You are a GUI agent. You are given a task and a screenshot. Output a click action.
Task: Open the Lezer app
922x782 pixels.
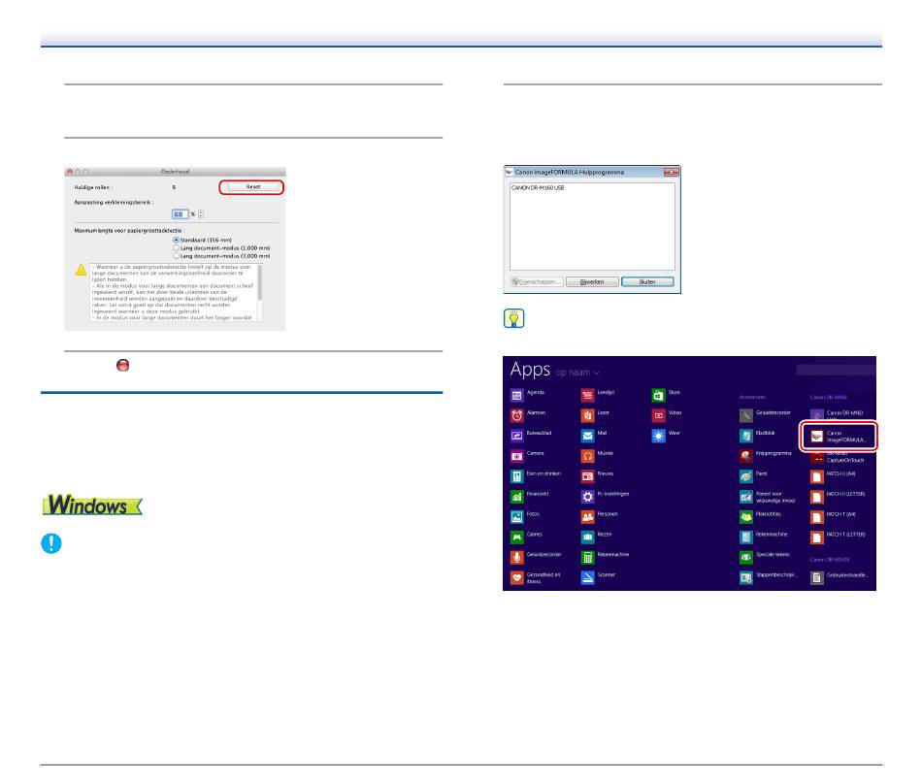click(595, 415)
